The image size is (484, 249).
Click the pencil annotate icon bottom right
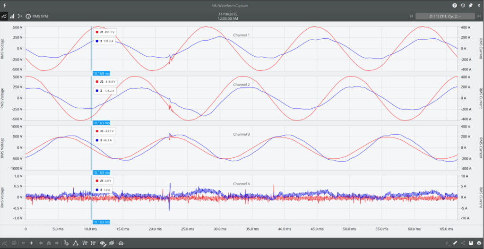(x=455, y=243)
